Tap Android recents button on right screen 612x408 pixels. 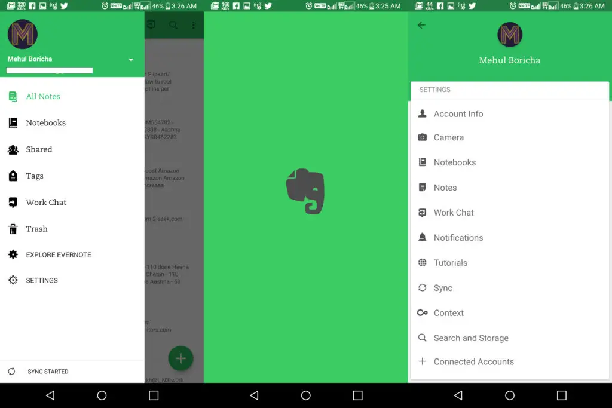click(562, 395)
